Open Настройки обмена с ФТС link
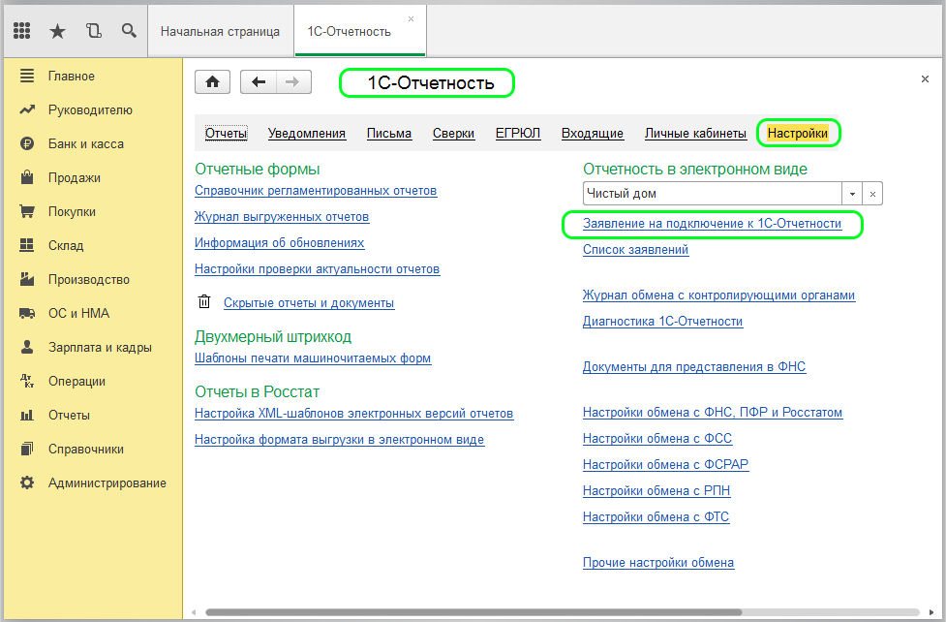The width and height of the screenshot is (946, 622). (656, 517)
